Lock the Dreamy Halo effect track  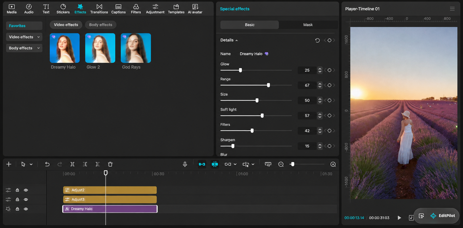[x=17, y=209]
